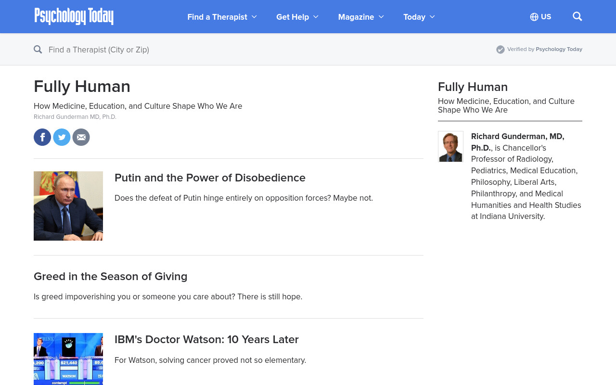
Task: Click the Find a Therapist magnifier icon
Action: point(38,49)
